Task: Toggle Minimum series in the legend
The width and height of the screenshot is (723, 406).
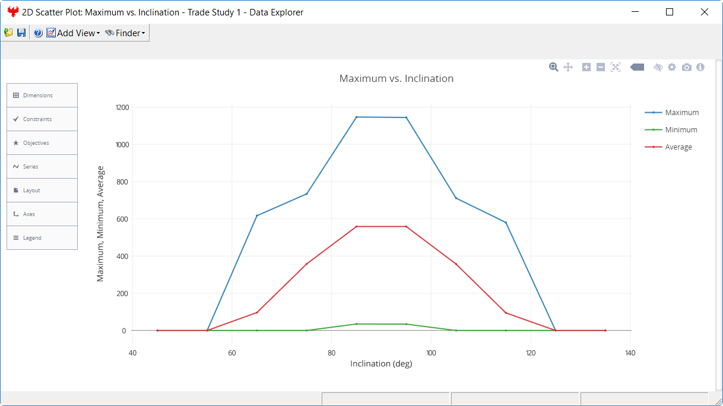Action: [x=681, y=129]
